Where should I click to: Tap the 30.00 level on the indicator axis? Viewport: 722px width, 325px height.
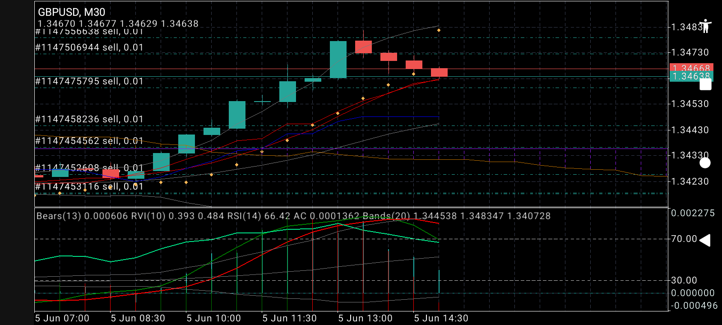(684, 280)
